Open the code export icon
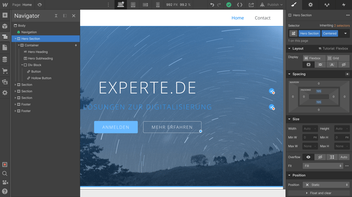The width and height of the screenshot is (352, 197). pyautogui.click(x=240, y=5)
